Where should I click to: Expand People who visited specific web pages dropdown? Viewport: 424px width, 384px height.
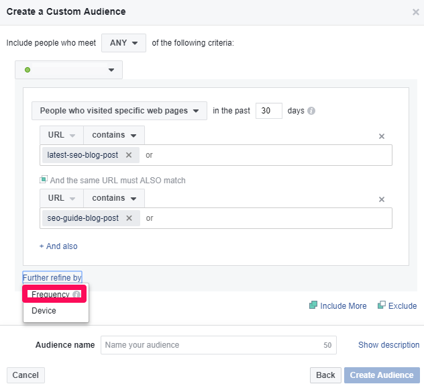click(119, 111)
